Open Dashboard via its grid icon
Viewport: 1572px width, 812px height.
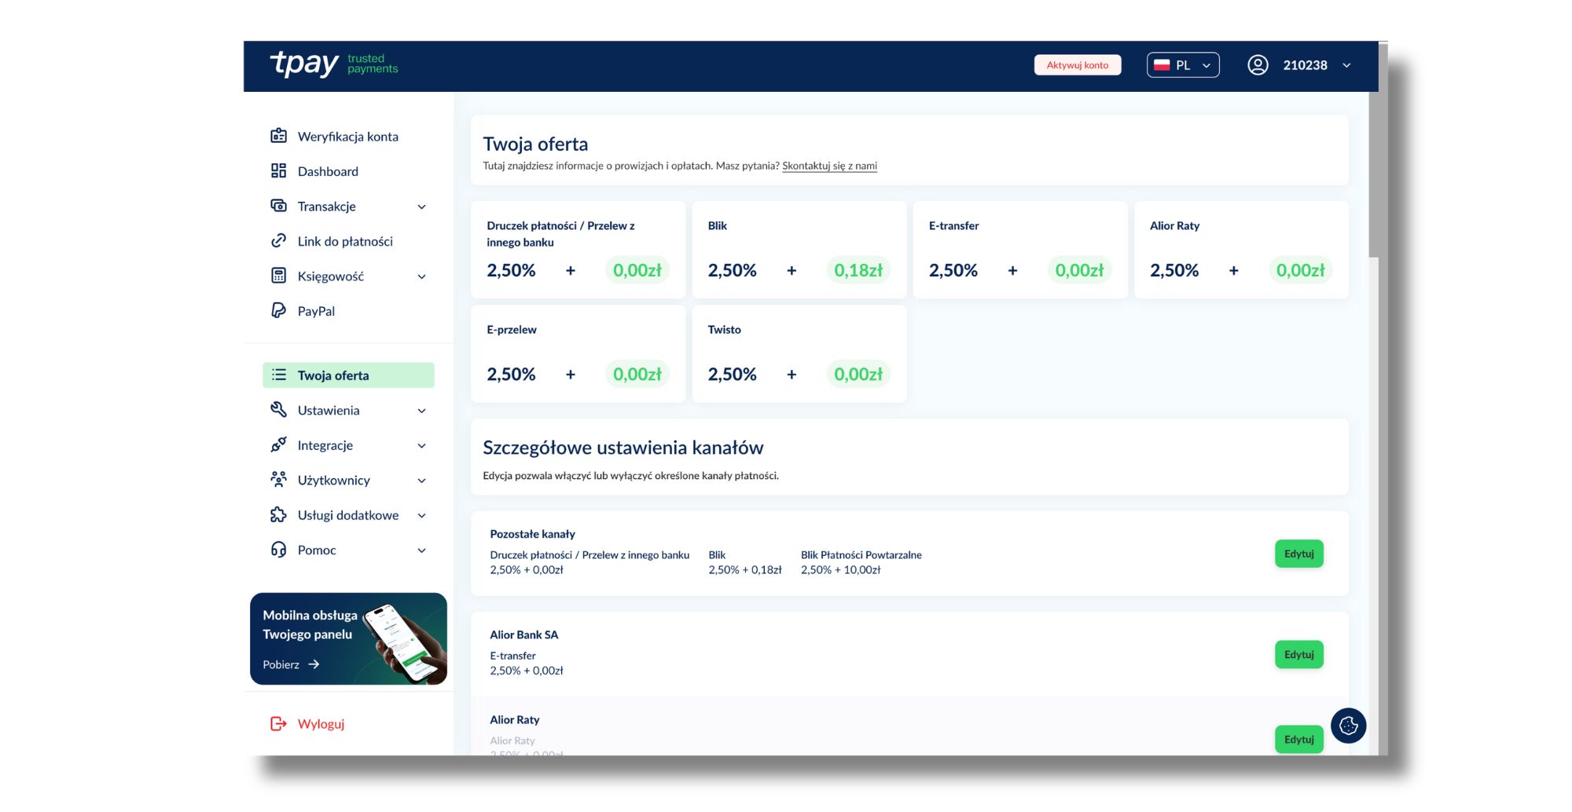278,171
